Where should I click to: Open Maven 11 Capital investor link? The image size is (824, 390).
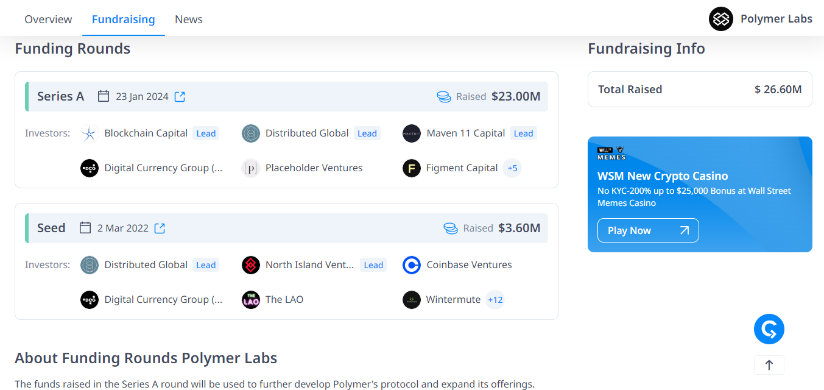coord(466,133)
